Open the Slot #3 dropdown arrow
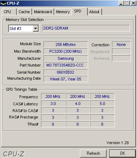 pos(35,28)
